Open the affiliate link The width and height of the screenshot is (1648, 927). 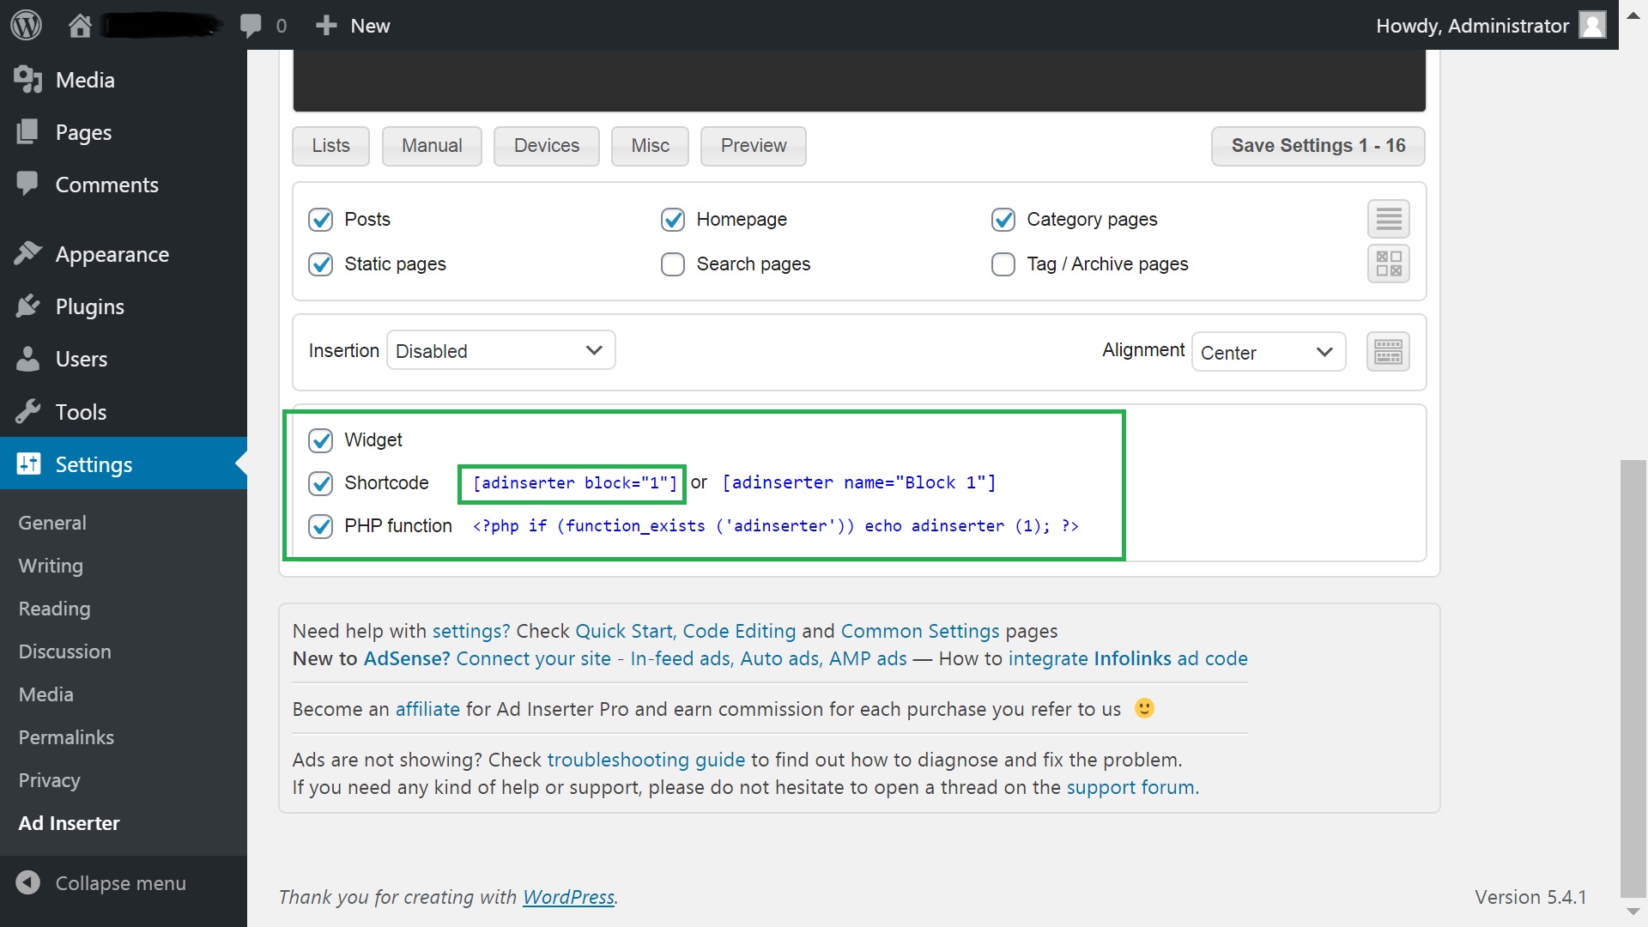[427, 709]
